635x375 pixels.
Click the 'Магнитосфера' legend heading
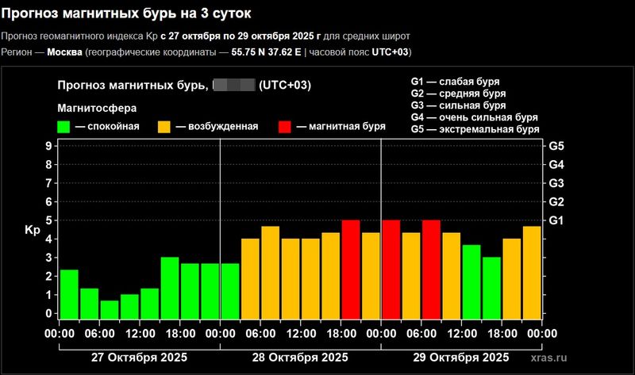tap(97, 107)
